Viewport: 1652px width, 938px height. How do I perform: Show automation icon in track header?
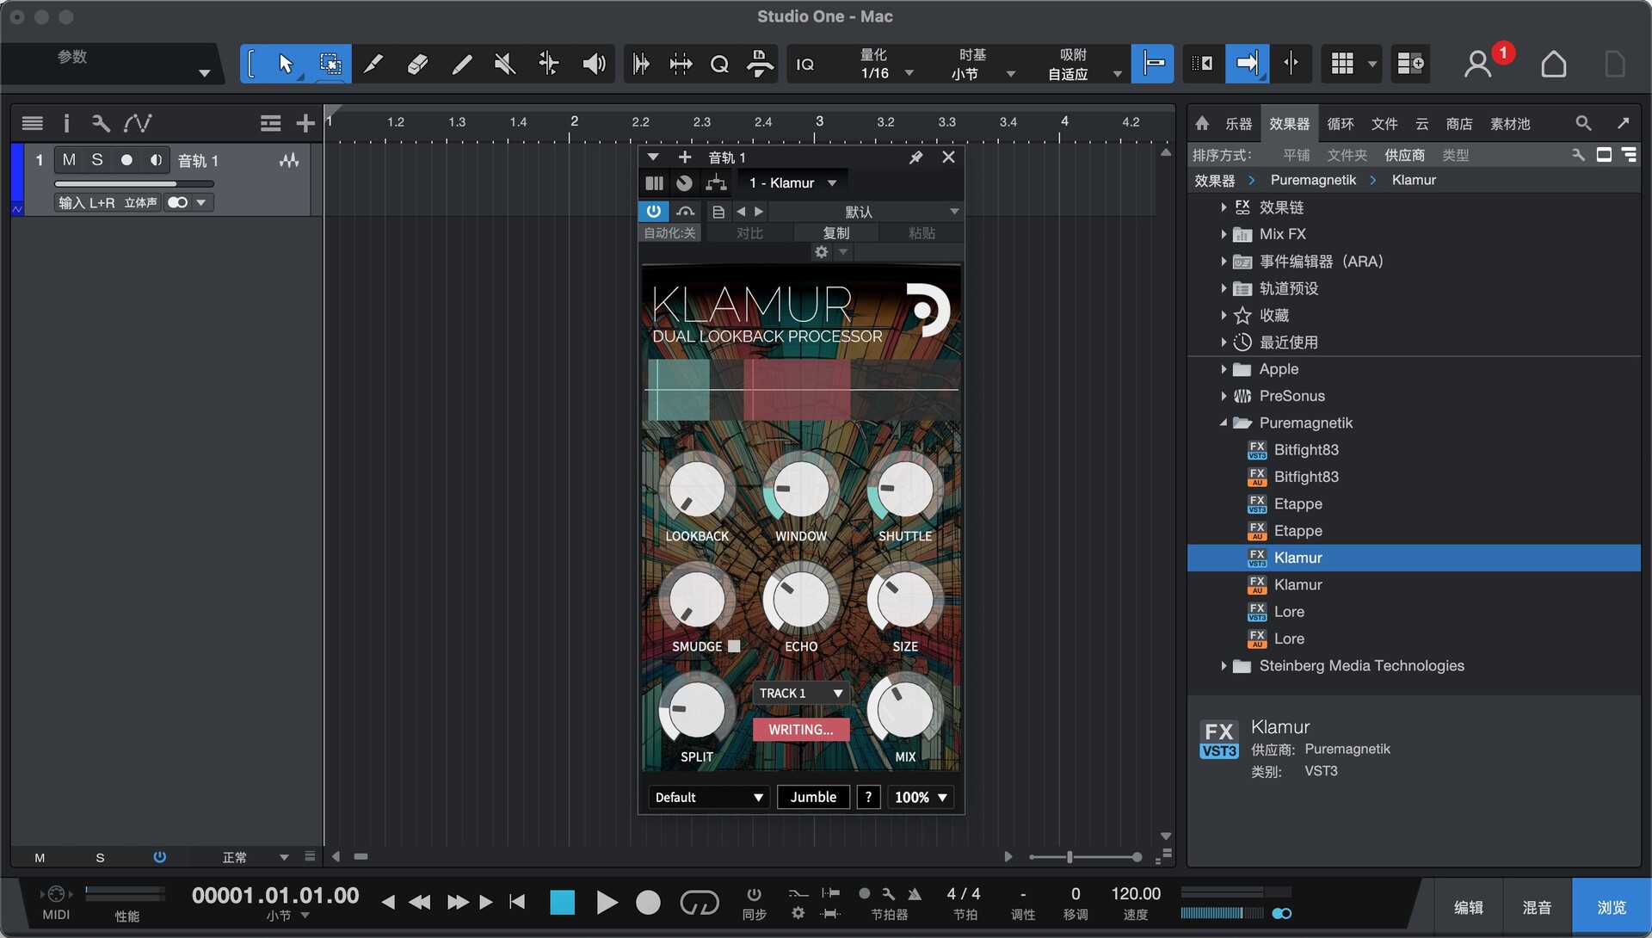[138, 123]
